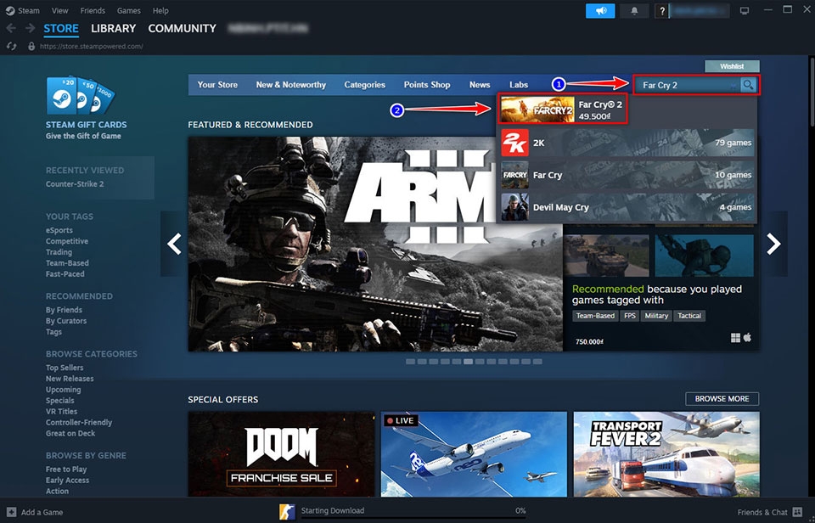The image size is (815, 523).
Task: Open the Games menu
Action: pyautogui.click(x=128, y=10)
